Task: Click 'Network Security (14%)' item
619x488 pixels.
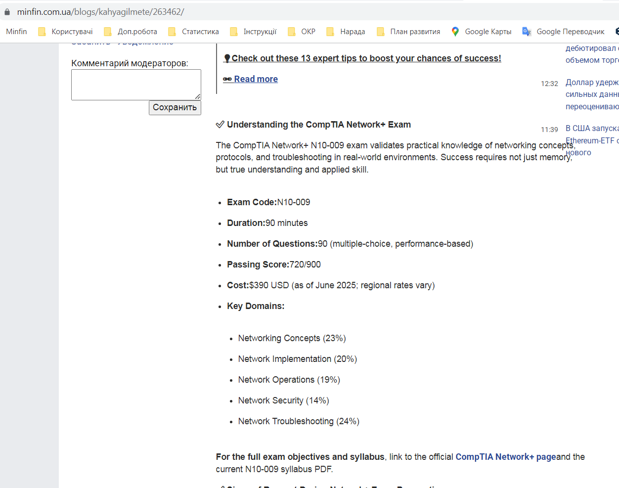Action: pyautogui.click(x=283, y=400)
